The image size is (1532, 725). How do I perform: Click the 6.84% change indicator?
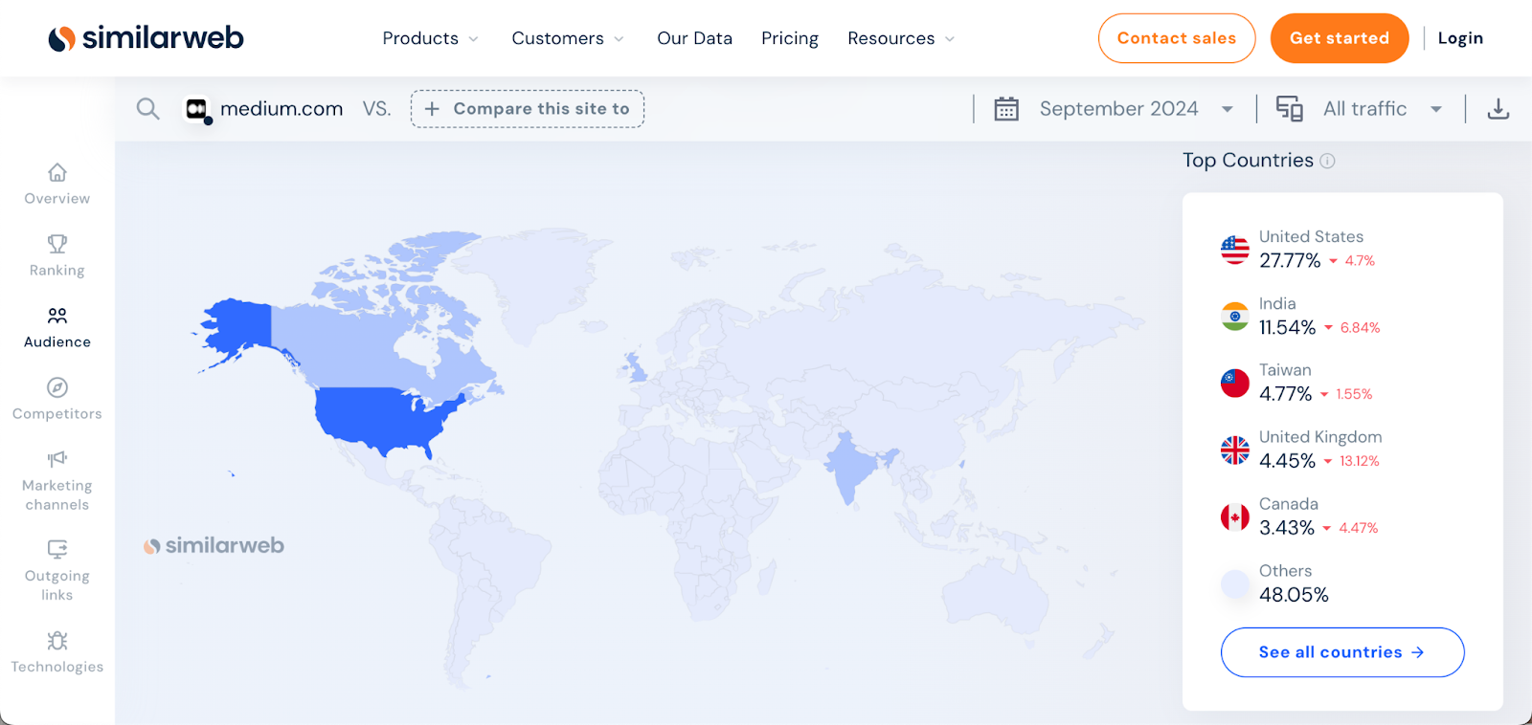click(1352, 327)
